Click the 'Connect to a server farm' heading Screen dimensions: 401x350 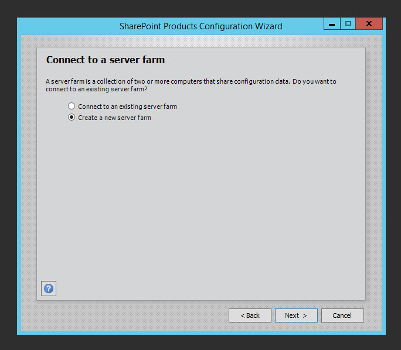tap(106, 60)
